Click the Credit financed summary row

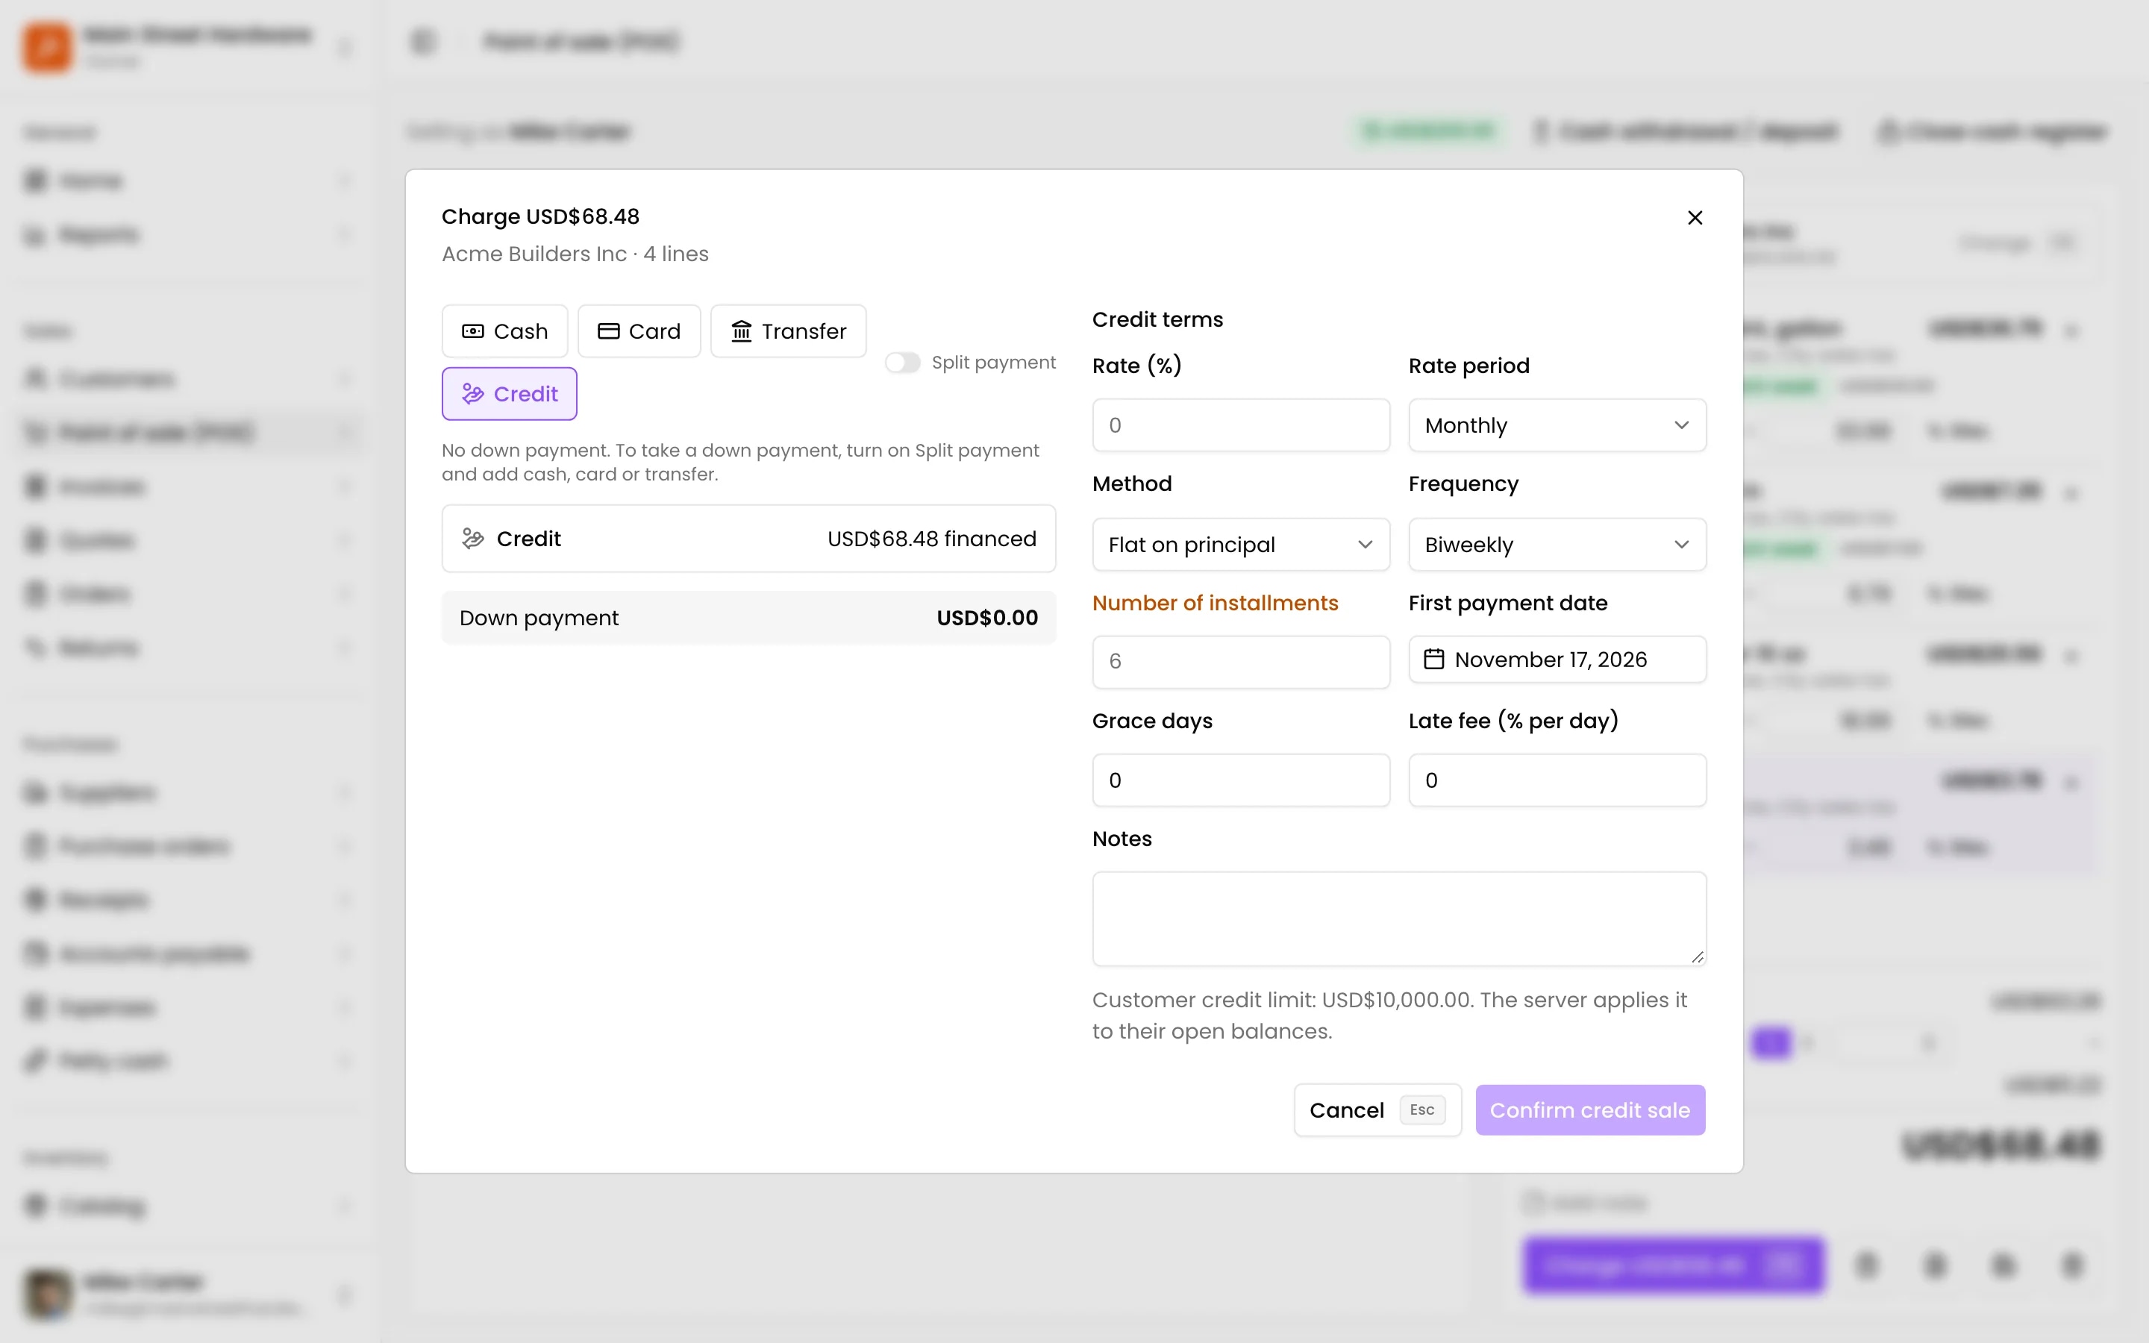[748, 538]
